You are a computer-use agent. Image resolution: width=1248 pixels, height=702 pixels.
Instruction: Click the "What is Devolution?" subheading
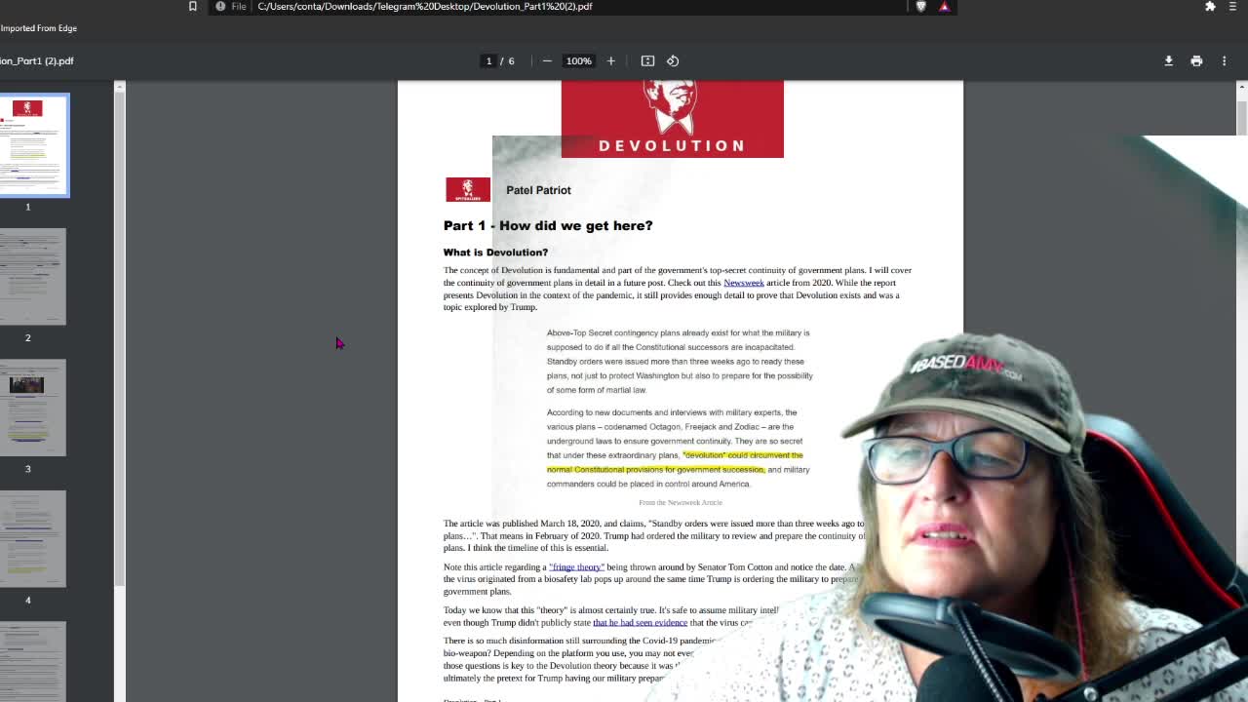(495, 253)
